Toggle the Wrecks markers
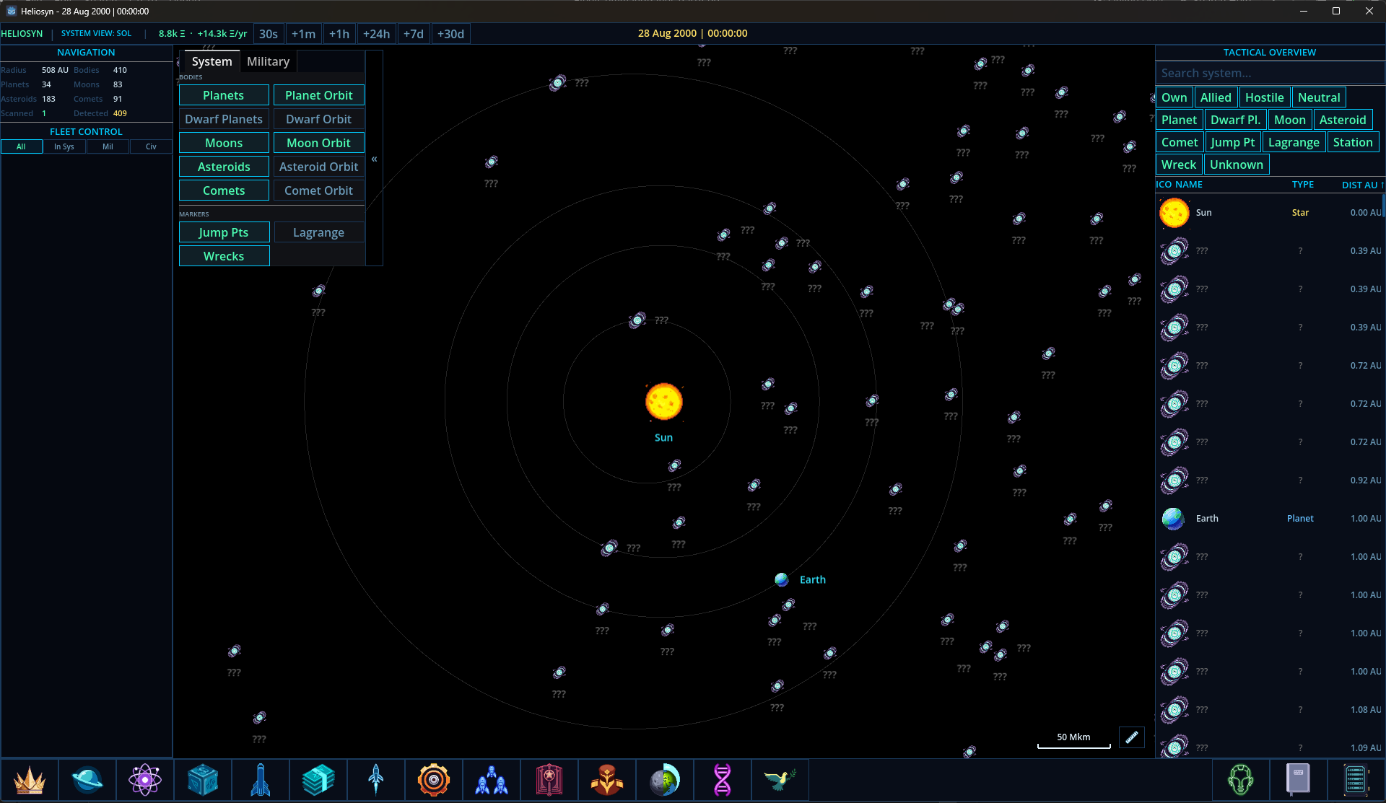This screenshot has width=1386, height=803. [x=224, y=256]
